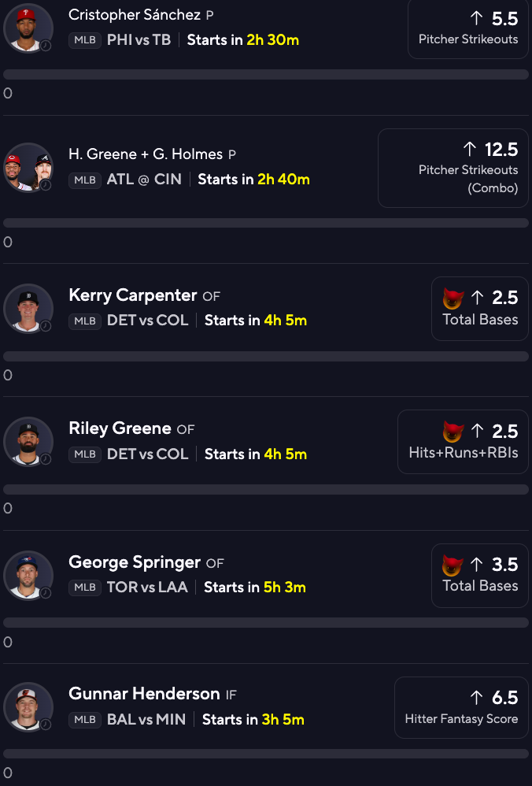Image resolution: width=532 pixels, height=786 pixels.
Task: Click the MLB tag on the BAL vs MIN game
Action: pos(85,720)
